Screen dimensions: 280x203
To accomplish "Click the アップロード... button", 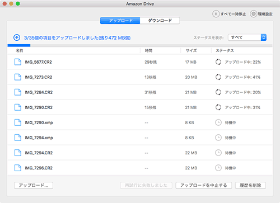I will click(34, 185).
